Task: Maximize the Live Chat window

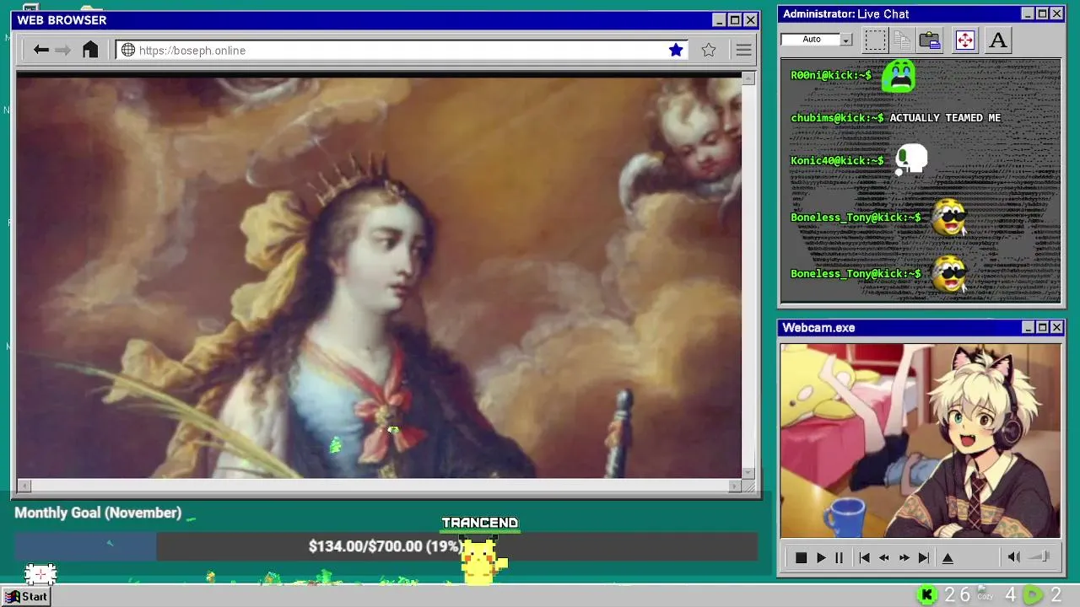Action: tap(1042, 13)
